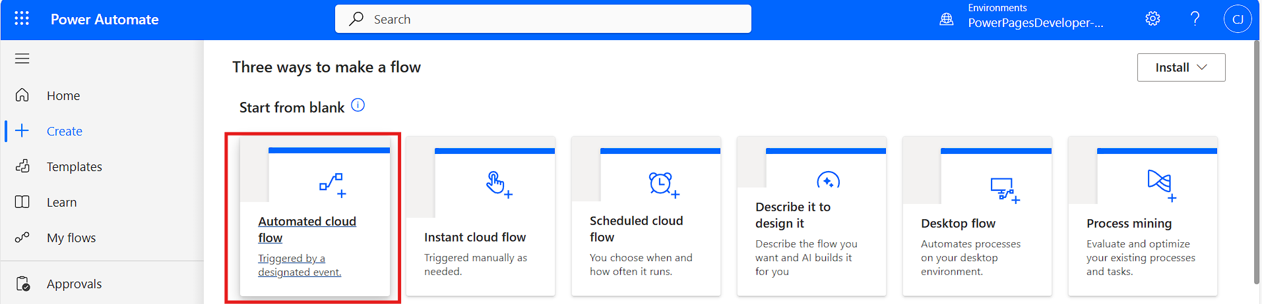This screenshot has height=304, width=1262.
Task: Open My flows from the sidebar
Action: 71,238
